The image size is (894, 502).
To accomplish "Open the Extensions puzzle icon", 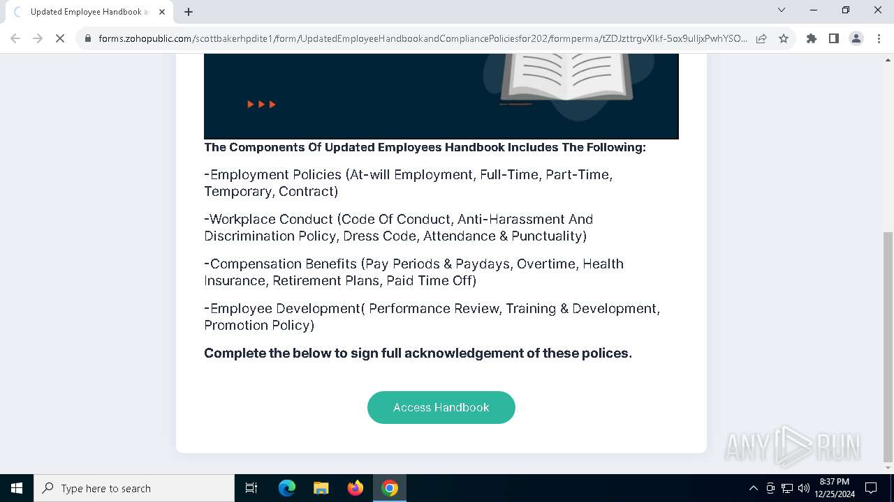I will tap(812, 38).
